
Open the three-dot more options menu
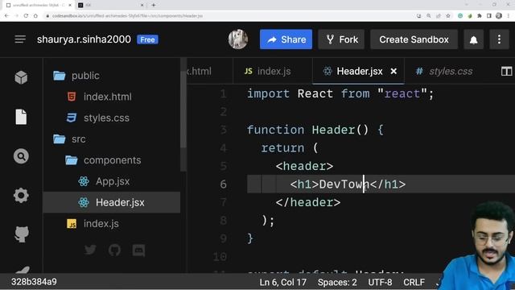(x=499, y=39)
